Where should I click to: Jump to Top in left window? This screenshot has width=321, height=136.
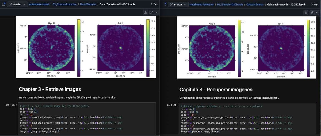[x=154, y=5]
